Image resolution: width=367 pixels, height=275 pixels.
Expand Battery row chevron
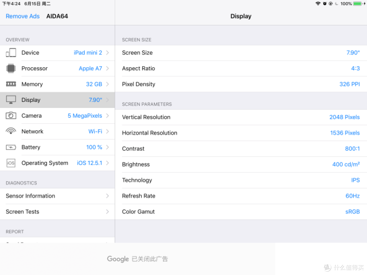(107, 147)
